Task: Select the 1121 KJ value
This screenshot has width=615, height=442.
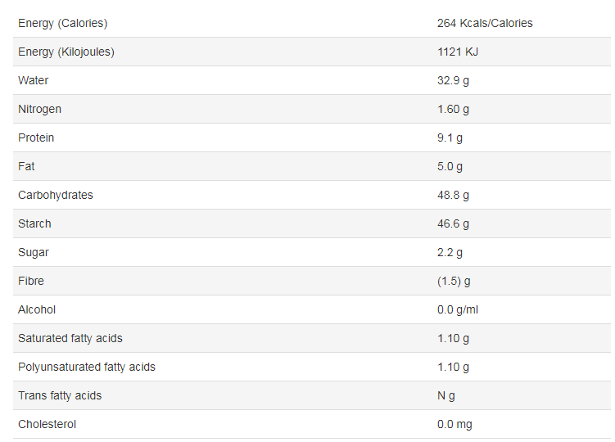Action: click(456, 52)
